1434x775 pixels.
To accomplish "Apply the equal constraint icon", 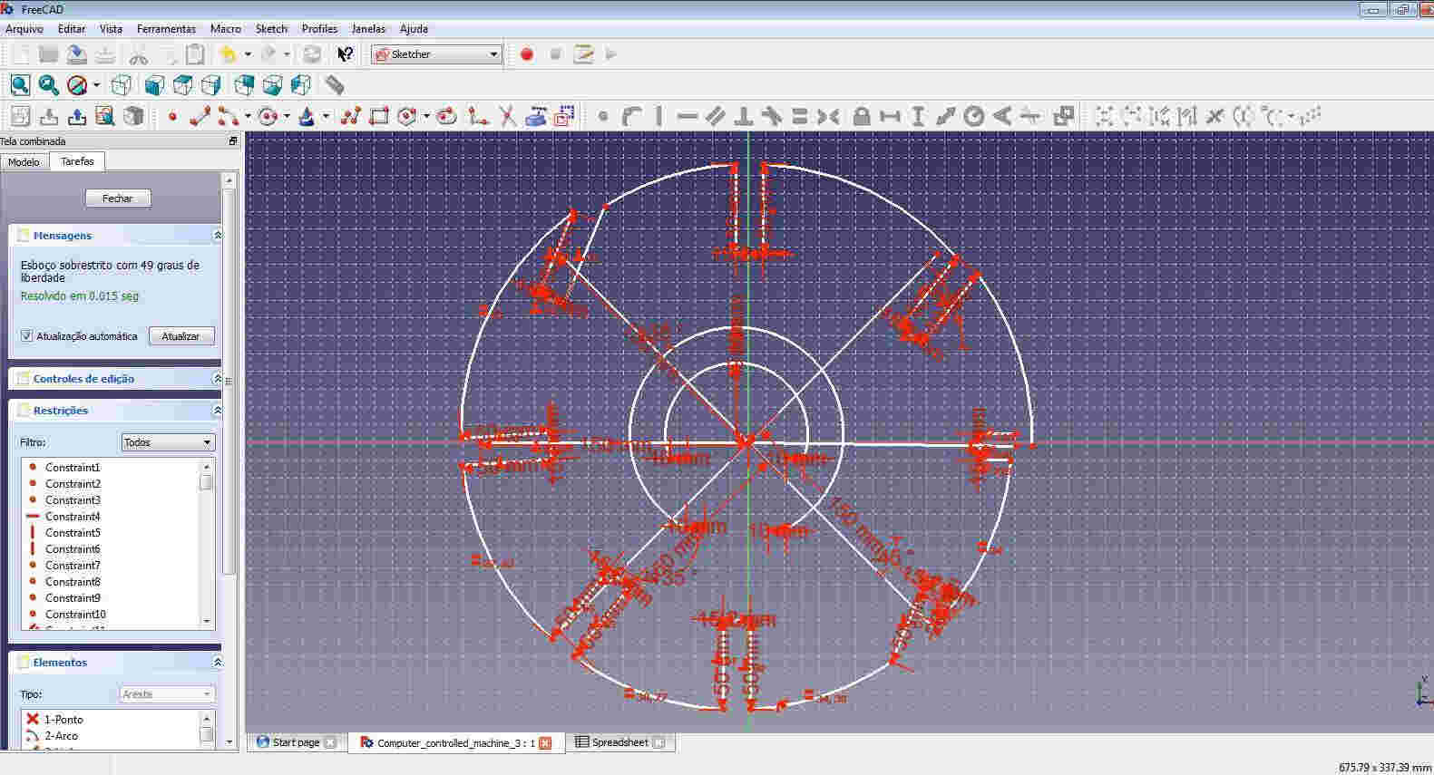I will pyautogui.click(x=799, y=116).
